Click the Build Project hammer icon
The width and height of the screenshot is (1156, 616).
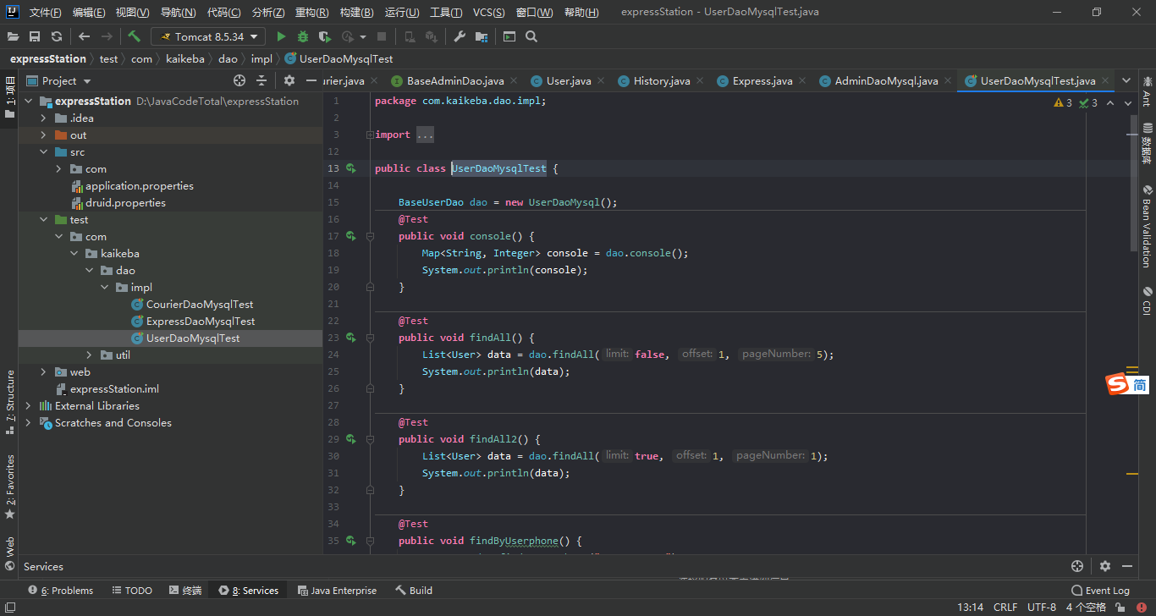coord(134,36)
